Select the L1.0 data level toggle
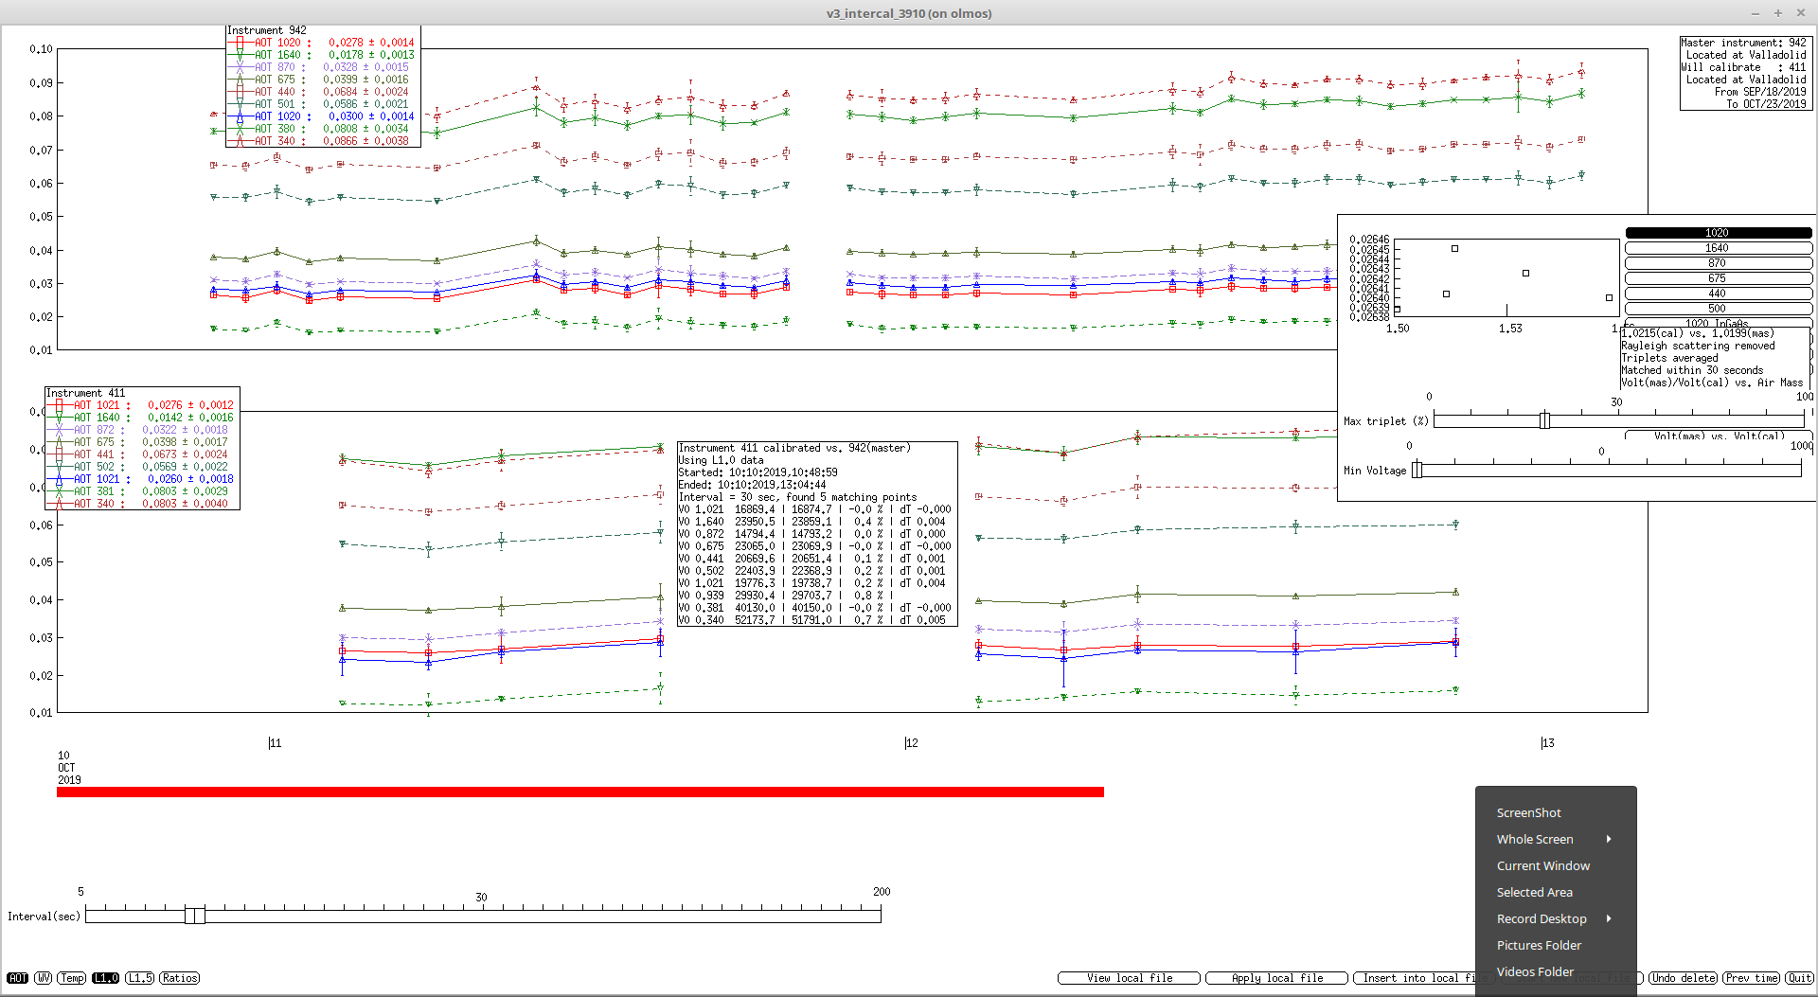 (x=106, y=978)
